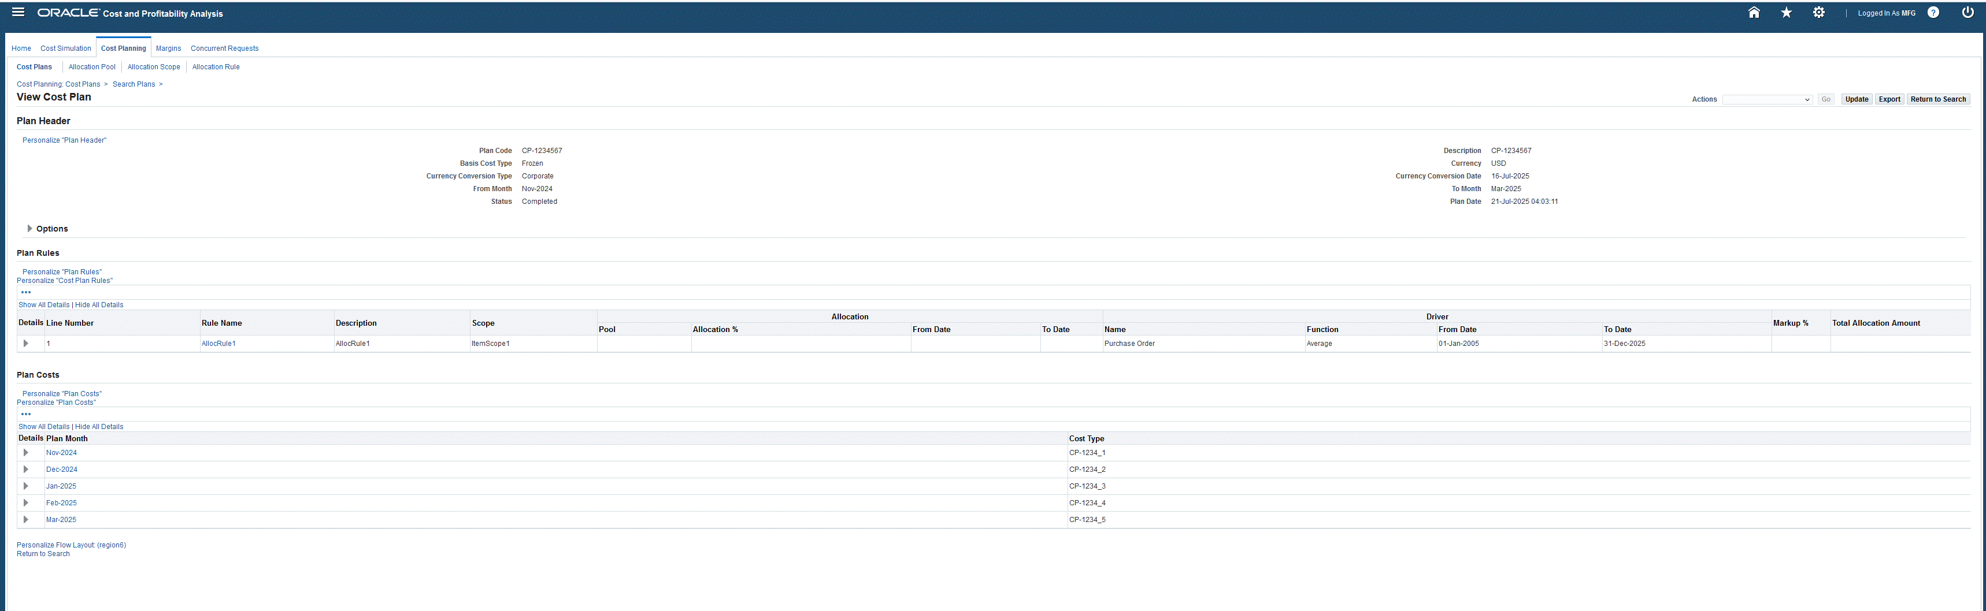Screen dimensions: 1986x611
Task: Hide All Details in Plan Costs
Action: pos(99,427)
